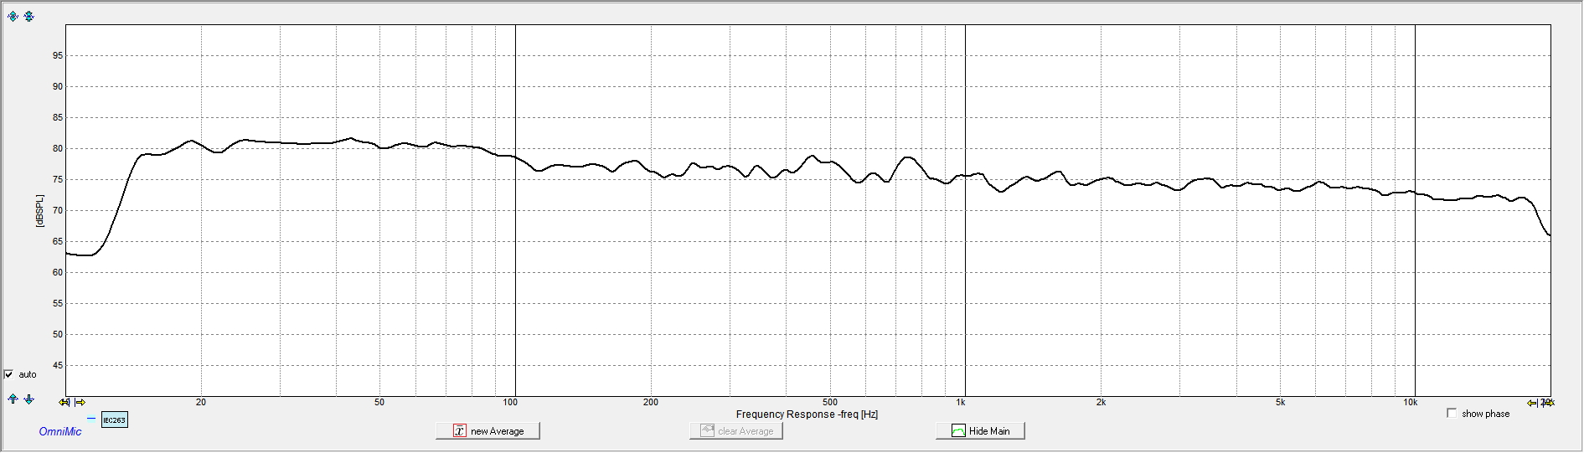Screen dimensions: 1584x453
Task: Click right yellow arrow at low-frequency limit
Action: coord(80,403)
